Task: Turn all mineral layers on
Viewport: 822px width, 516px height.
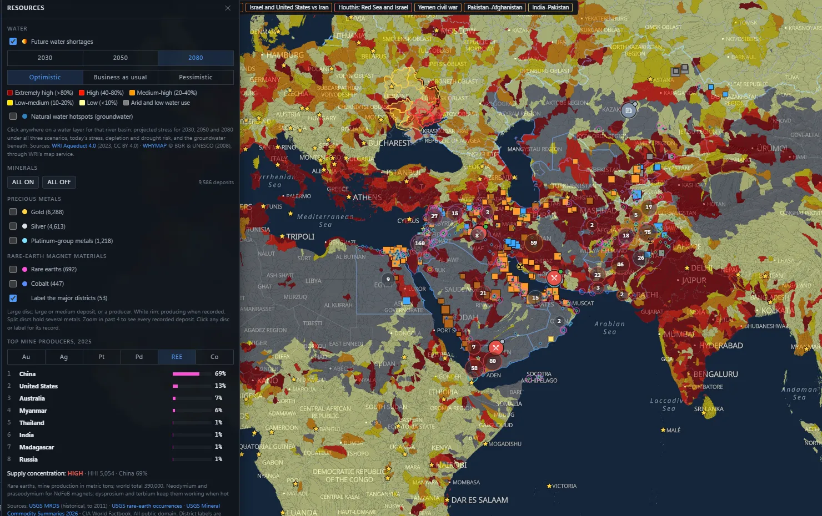Action: coord(23,182)
